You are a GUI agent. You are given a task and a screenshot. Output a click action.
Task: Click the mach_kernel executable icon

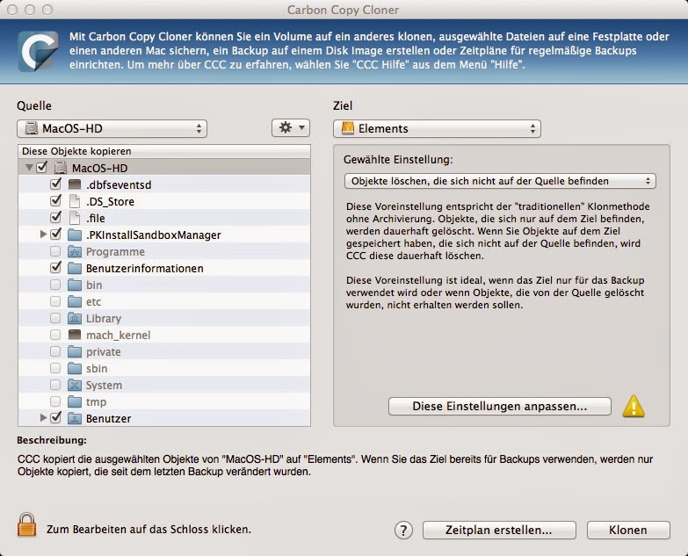pyautogui.click(x=75, y=335)
